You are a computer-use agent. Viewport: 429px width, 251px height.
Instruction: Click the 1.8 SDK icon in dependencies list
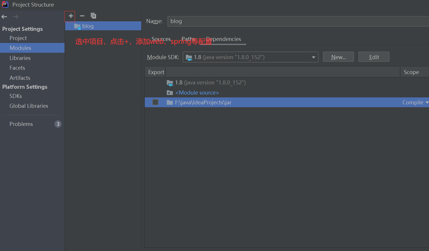pos(170,82)
